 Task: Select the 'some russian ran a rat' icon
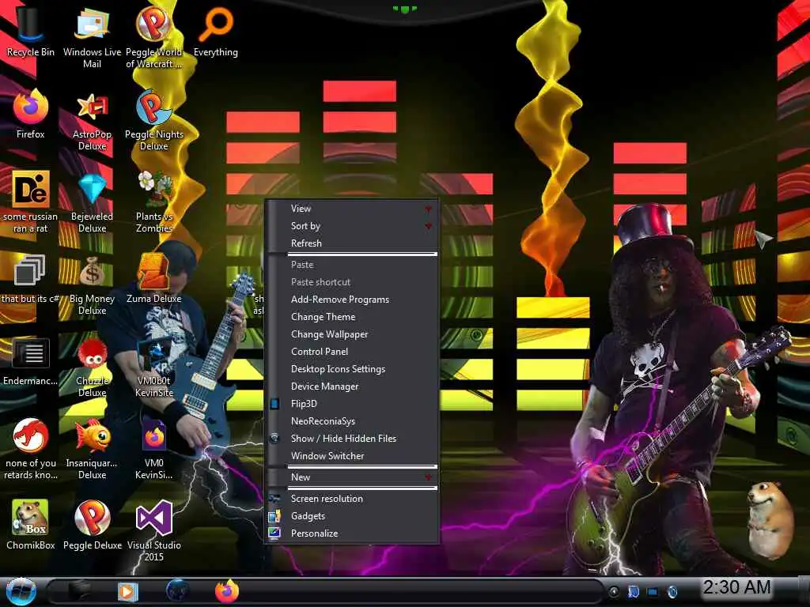click(31, 202)
